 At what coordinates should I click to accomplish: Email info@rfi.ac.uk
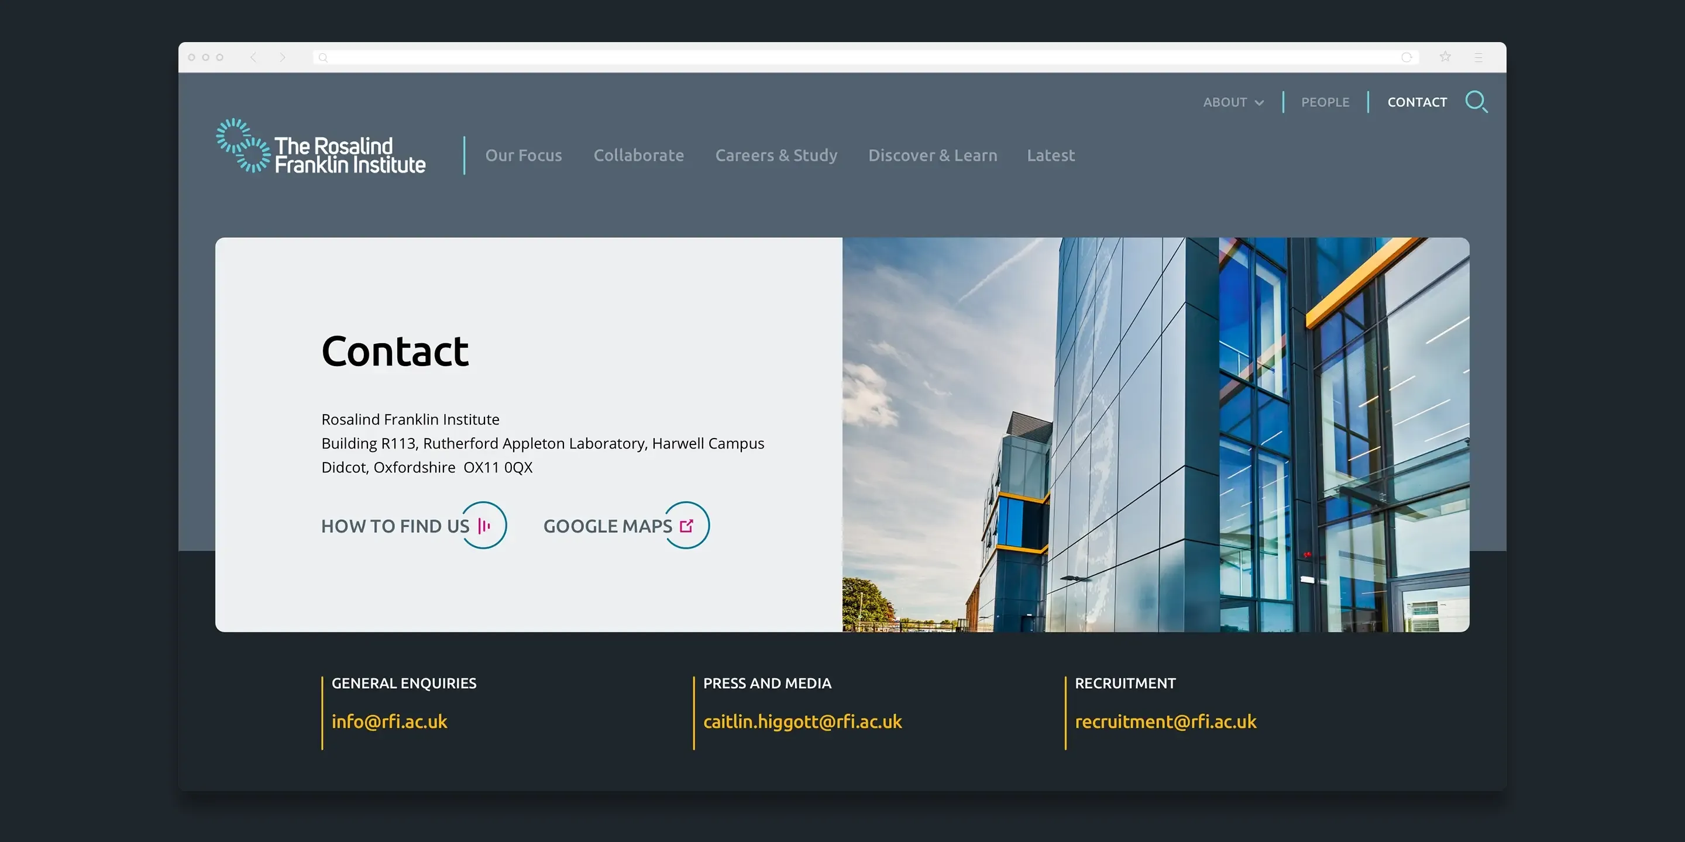[x=389, y=722]
